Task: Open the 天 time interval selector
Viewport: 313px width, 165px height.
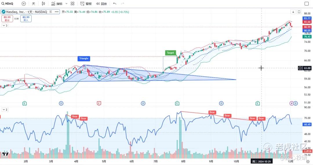Action: click(x=33, y=3)
